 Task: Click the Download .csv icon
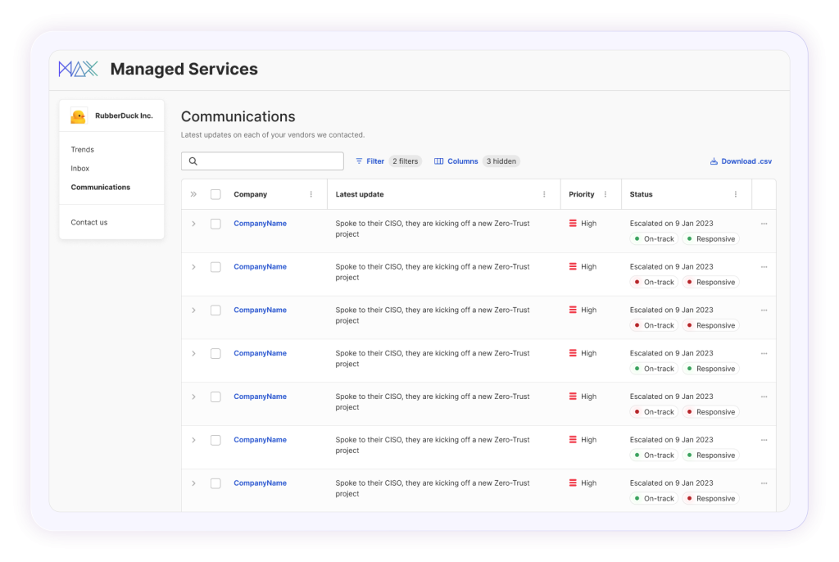tap(714, 161)
